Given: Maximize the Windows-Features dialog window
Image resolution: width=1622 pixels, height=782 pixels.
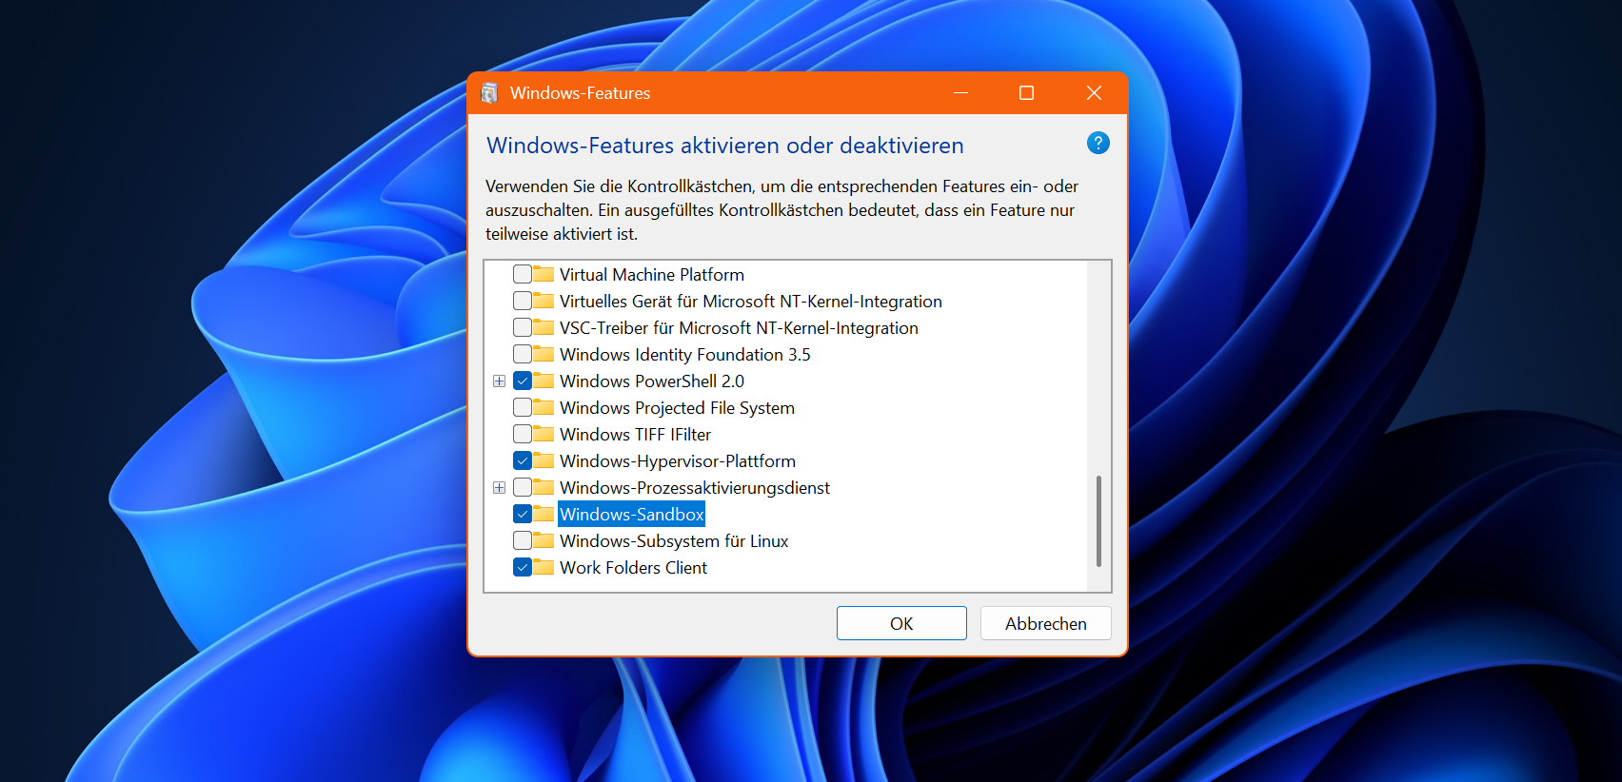Looking at the screenshot, I should (1026, 92).
